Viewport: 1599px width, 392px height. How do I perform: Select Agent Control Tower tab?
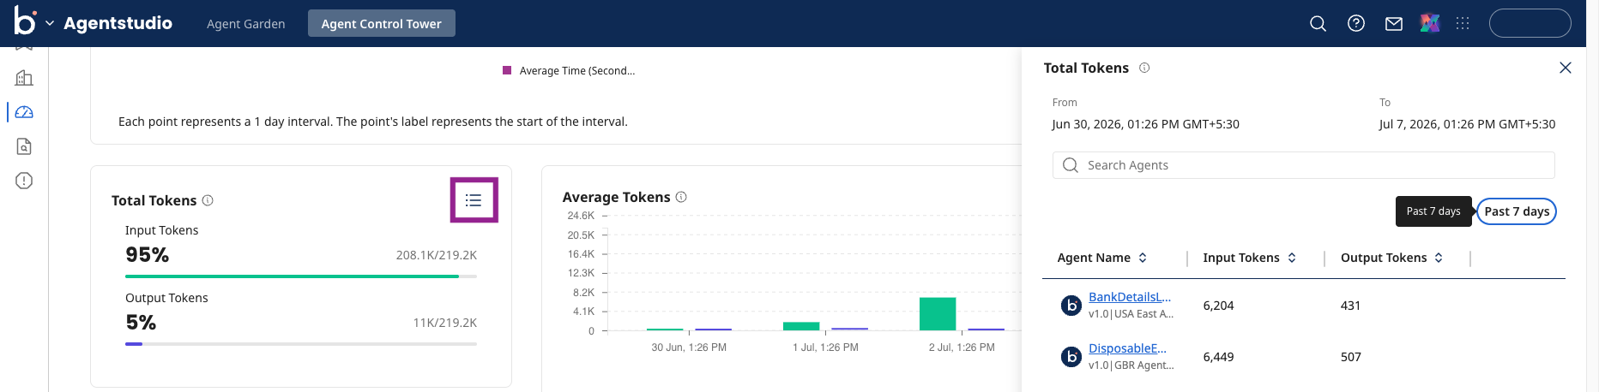pyautogui.click(x=382, y=24)
